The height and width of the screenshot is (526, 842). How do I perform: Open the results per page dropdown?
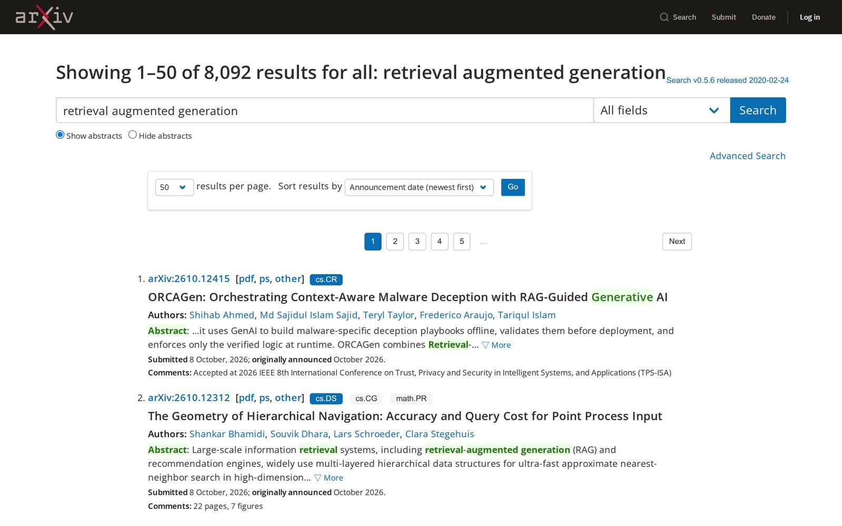pos(174,187)
